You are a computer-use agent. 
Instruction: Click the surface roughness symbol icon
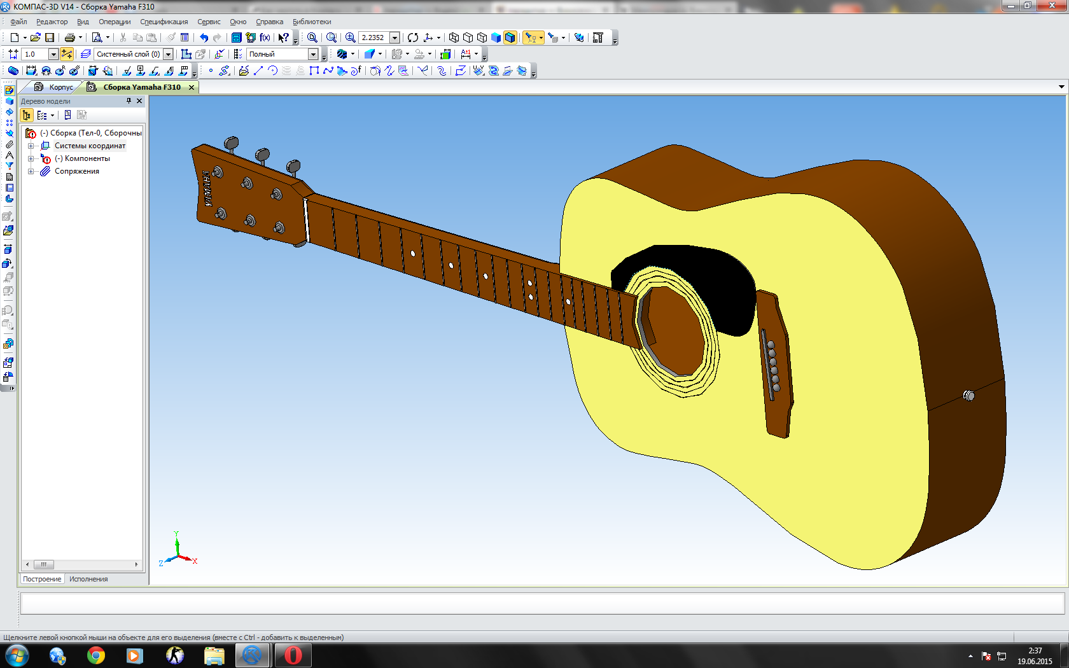click(x=127, y=71)
